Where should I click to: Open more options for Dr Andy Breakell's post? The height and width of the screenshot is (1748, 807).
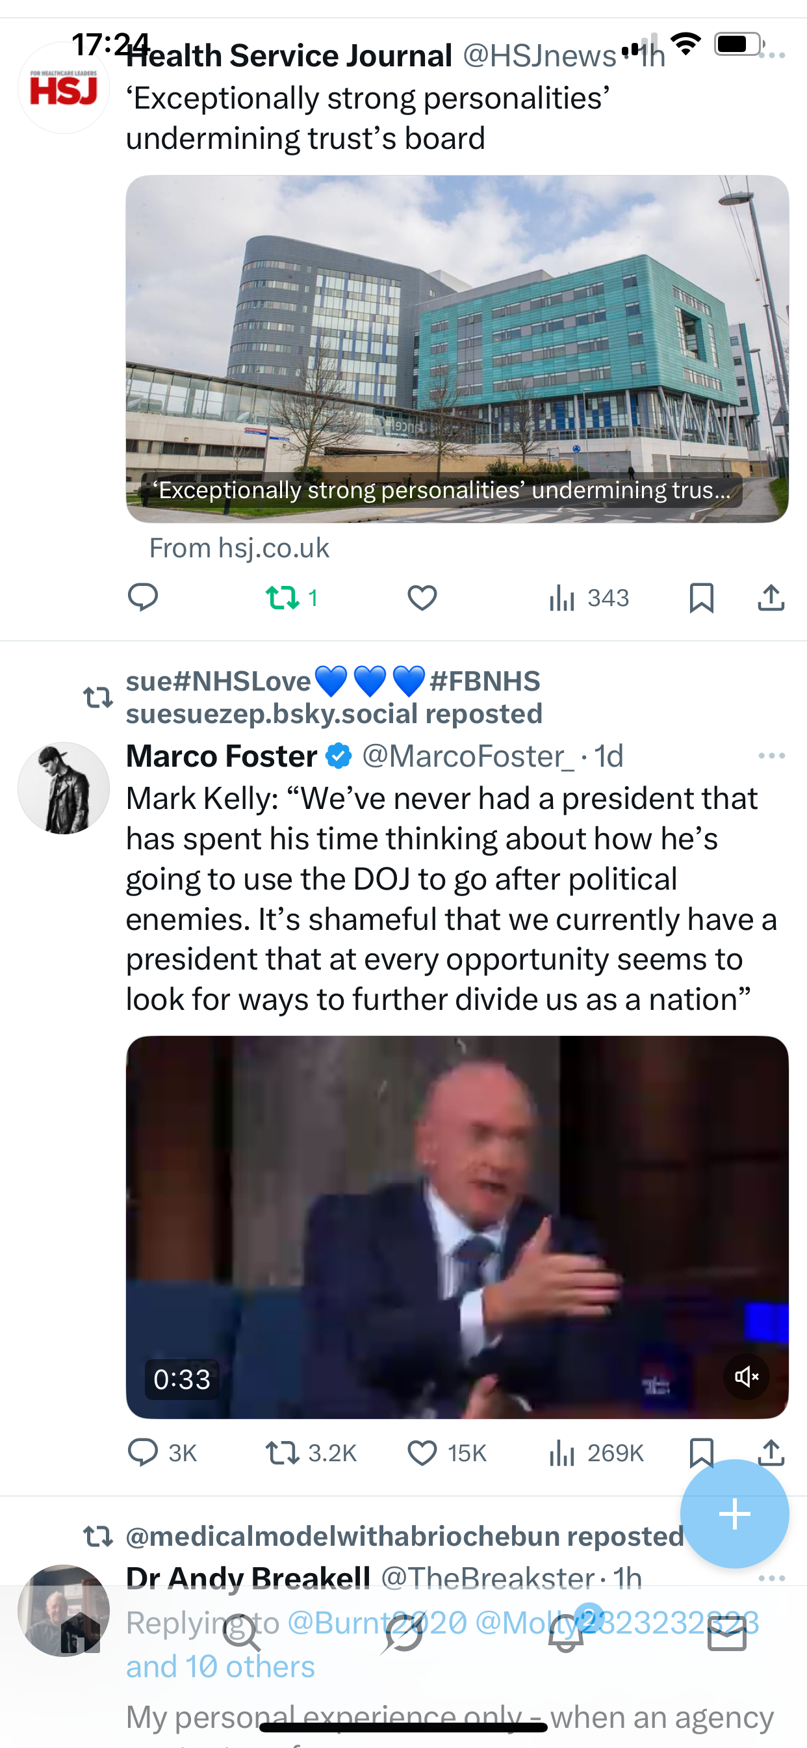[x=771, y=1578]
